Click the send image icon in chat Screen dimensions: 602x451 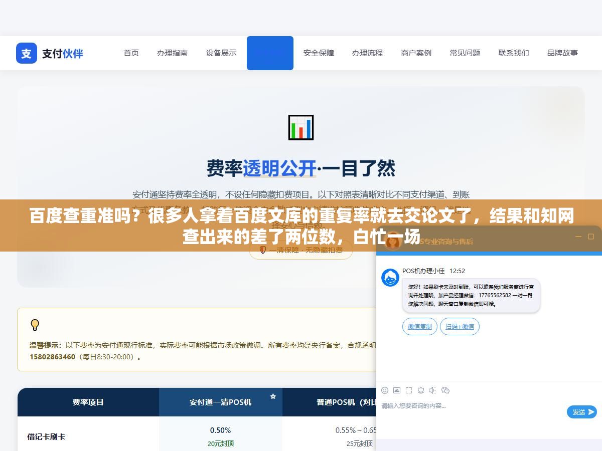[x=397, y=390]
